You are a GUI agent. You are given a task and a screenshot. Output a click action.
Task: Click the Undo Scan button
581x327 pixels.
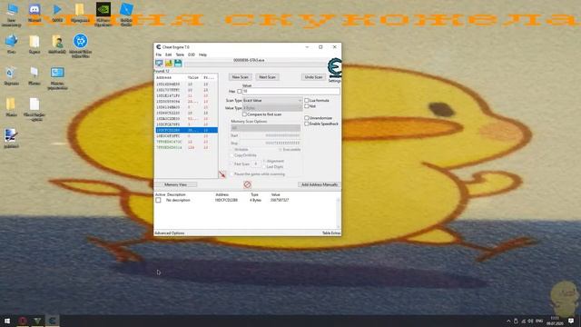(x=313, y=77)
